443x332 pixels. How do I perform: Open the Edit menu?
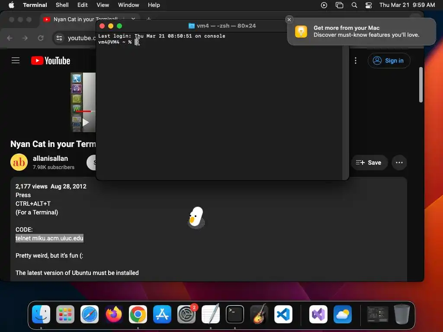[x=83, y=5]
